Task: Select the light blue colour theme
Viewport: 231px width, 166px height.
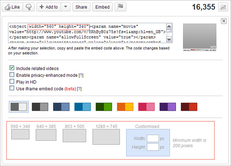Action: (x=82, y=107)
